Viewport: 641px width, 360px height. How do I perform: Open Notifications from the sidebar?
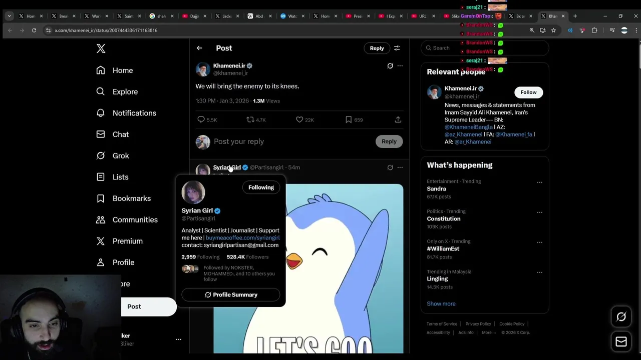click(126, 113)
